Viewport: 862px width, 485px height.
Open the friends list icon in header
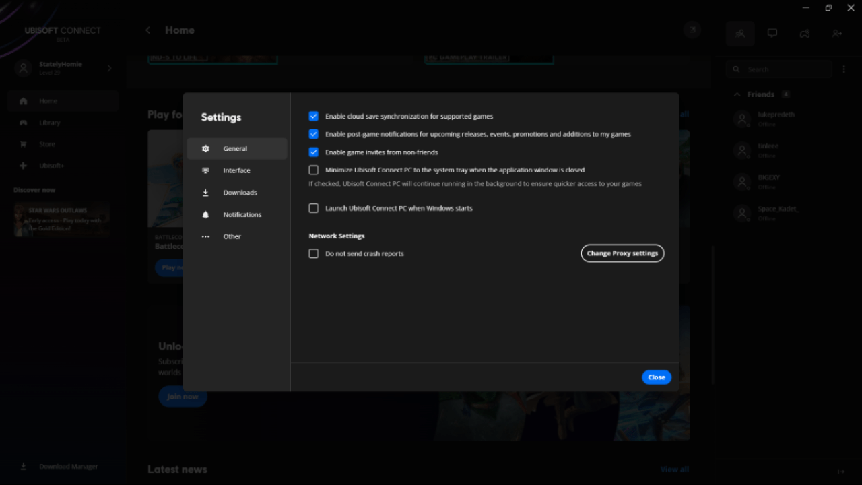(740, 33)
